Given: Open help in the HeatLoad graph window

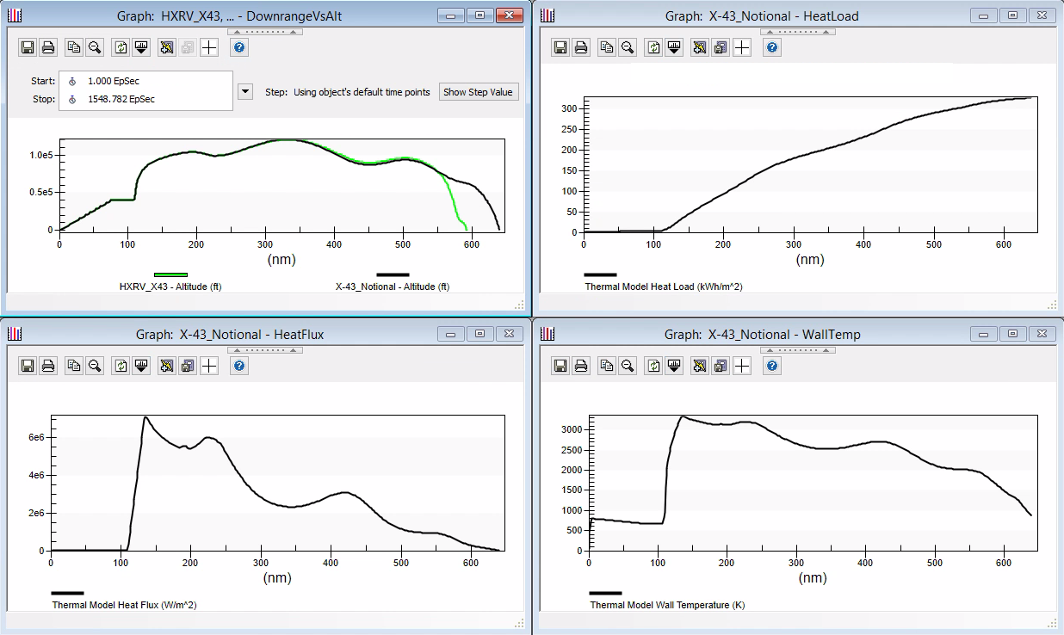Looking at the screenshot, I should tap(772, 48).
